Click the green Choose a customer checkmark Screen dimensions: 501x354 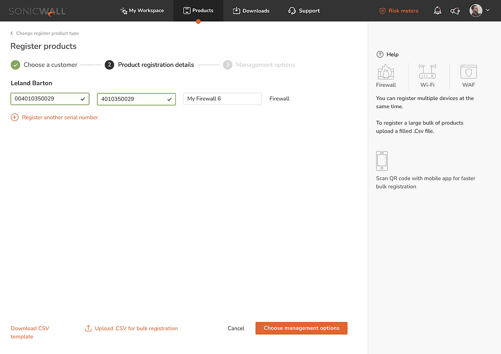(x=15, y=65)
